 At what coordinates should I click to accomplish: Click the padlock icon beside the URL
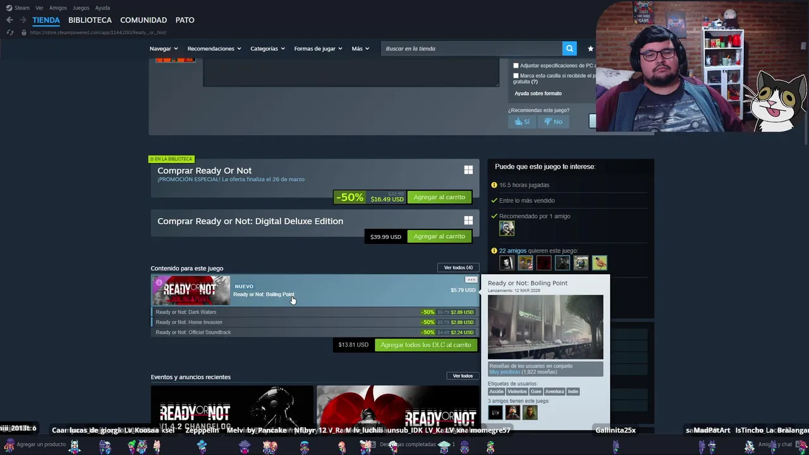(24, 32)
